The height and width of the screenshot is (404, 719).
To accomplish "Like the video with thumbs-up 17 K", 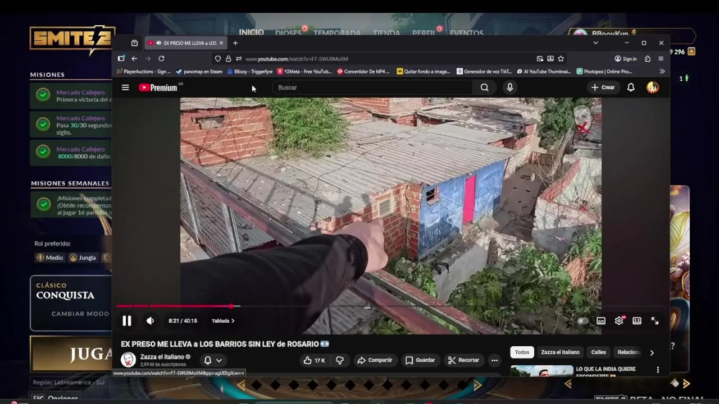I will pyautogui.click(x=314, y=360).
